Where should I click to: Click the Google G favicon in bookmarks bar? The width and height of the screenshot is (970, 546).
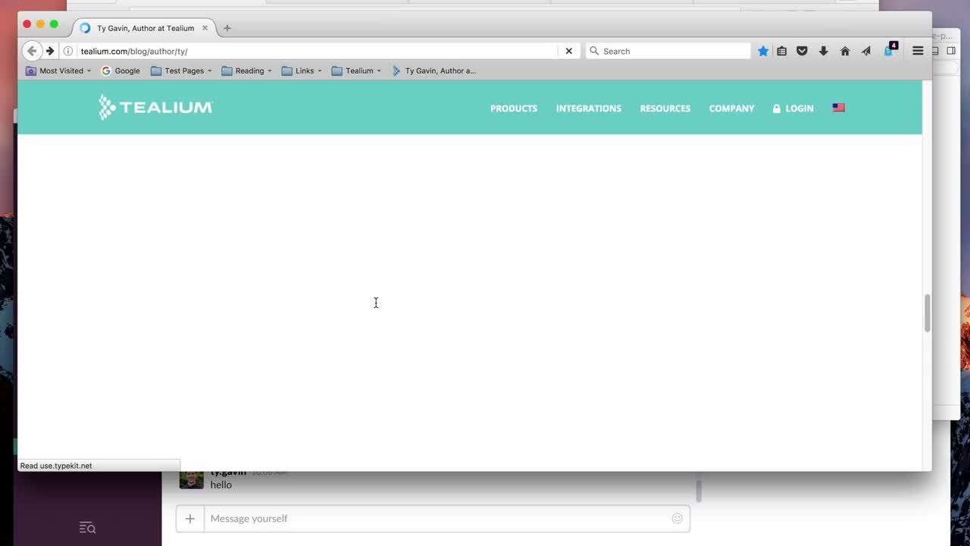pyautogui.click(x=106, y=71)
